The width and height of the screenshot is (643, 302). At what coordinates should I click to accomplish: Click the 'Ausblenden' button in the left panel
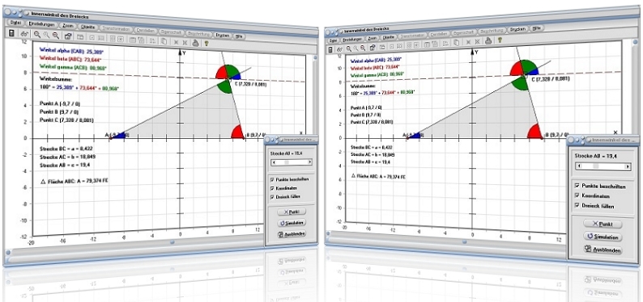[x=292, y=234]
